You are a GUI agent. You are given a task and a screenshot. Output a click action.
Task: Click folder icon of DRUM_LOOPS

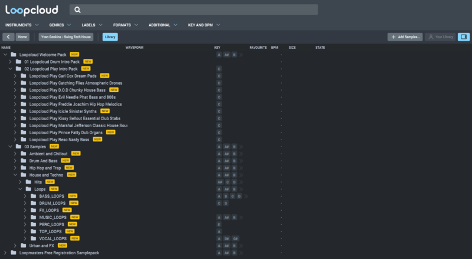[34, 203]
